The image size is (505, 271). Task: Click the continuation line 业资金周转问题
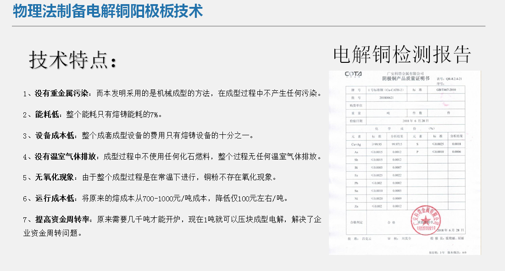pyautogui.click(x=50, y=233)
